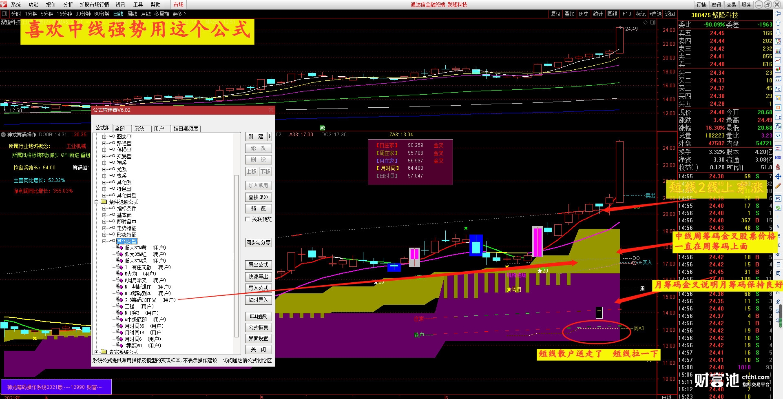Screen dimensions: 783x399
Task: Open the candlestick chart sidebar icon
Action: pos(778,70)
